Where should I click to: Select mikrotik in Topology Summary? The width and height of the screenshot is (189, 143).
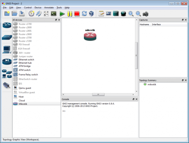coord(152,84)
